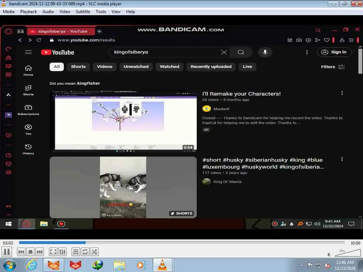Pause playback in VLC
363x272 pixels.
click(x=7, y=252)
